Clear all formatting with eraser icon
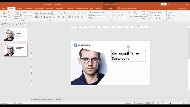This screenshot has height=107, width=190. [x=65, y=13]
